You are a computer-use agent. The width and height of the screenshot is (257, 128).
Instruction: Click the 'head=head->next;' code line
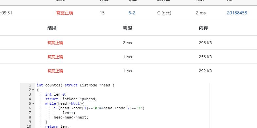tap(71, 117)
